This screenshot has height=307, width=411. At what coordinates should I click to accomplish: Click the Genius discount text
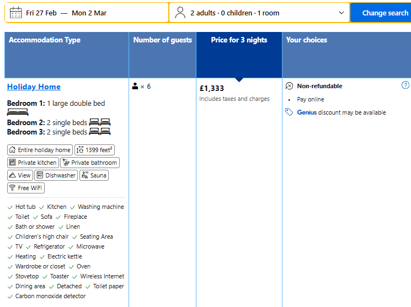coord(307,112)
